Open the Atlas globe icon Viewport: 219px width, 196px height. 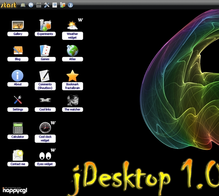pyautogui.click(x=73, y=50)
